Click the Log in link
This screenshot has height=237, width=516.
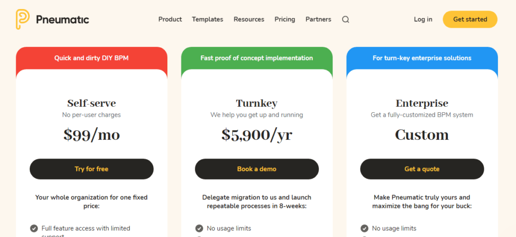click(423, 20)
